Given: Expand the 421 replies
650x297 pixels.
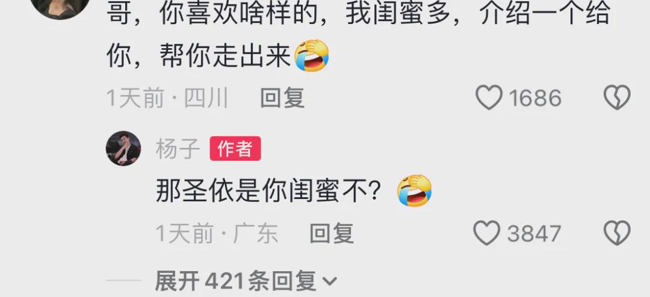Looking at the screenshot, I should tap(246, 281).
